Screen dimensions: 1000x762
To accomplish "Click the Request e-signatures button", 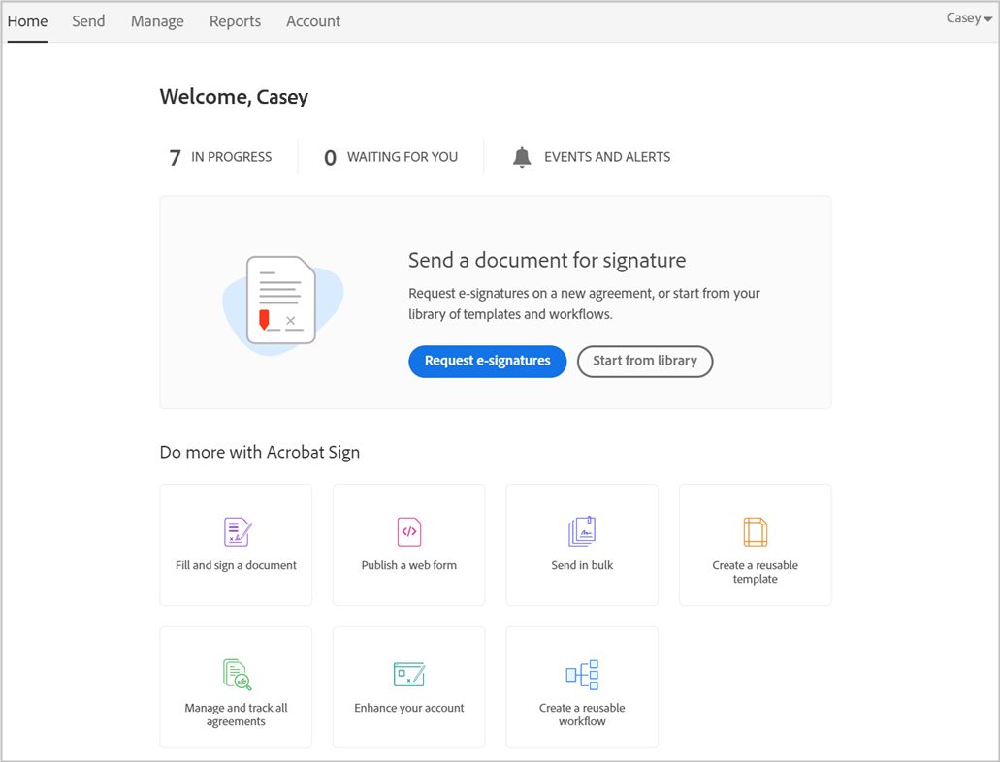I will (487, 361).
